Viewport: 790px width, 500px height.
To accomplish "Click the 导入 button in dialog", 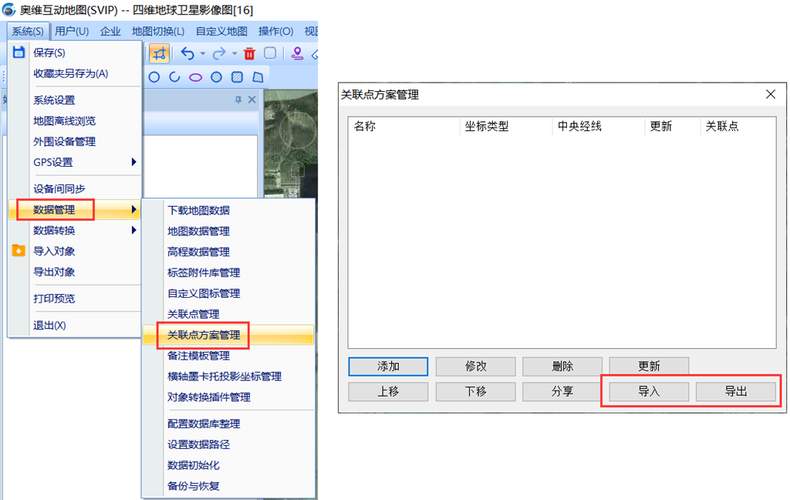I will 649,391.
